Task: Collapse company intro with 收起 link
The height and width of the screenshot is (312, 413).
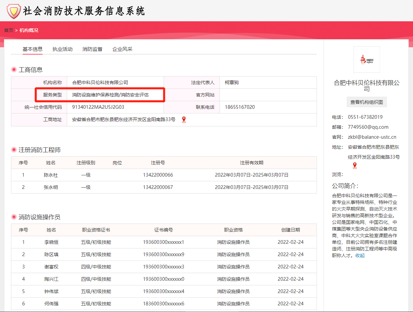Action: 360,255
